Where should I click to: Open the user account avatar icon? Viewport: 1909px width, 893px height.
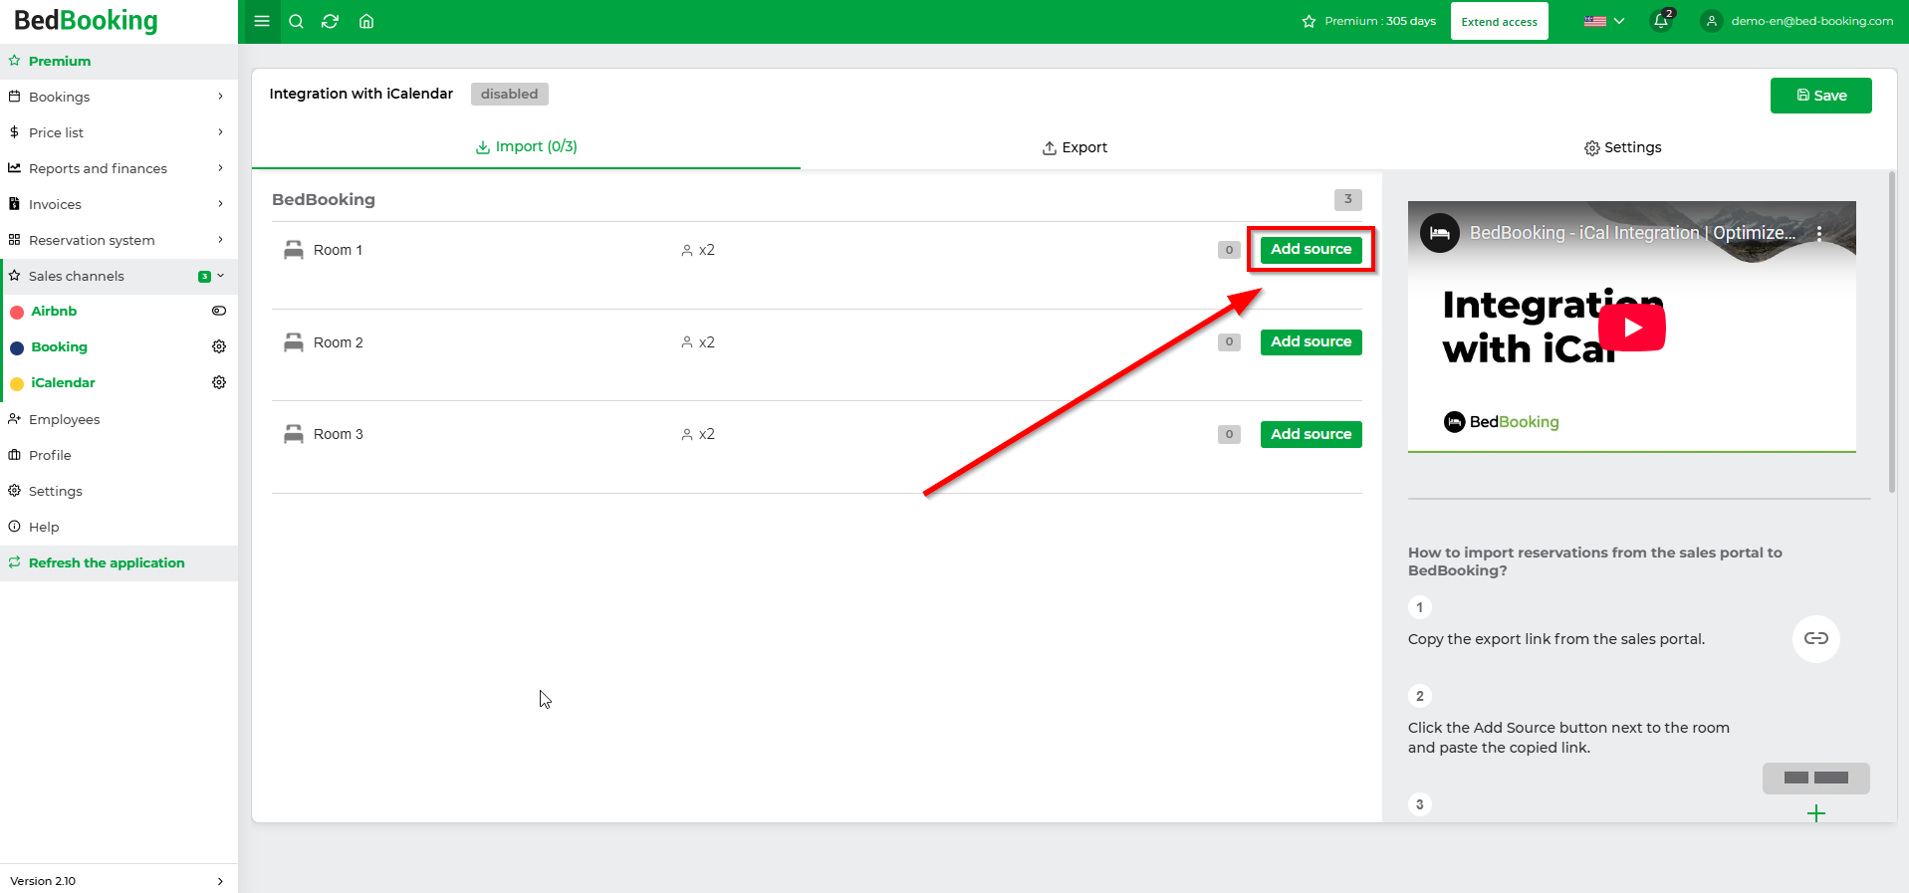[1712, 21]
